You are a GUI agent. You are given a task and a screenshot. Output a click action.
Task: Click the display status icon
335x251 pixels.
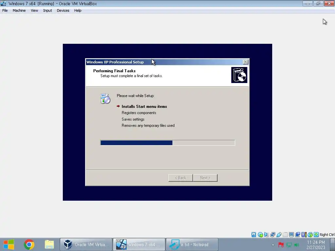(x=291, y=235)
